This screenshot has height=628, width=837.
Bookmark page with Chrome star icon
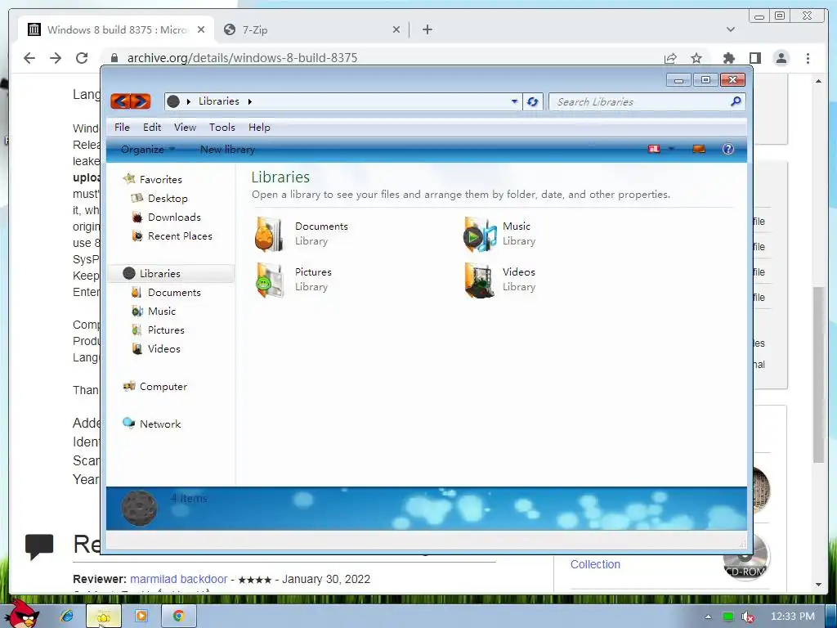(696, 58)
